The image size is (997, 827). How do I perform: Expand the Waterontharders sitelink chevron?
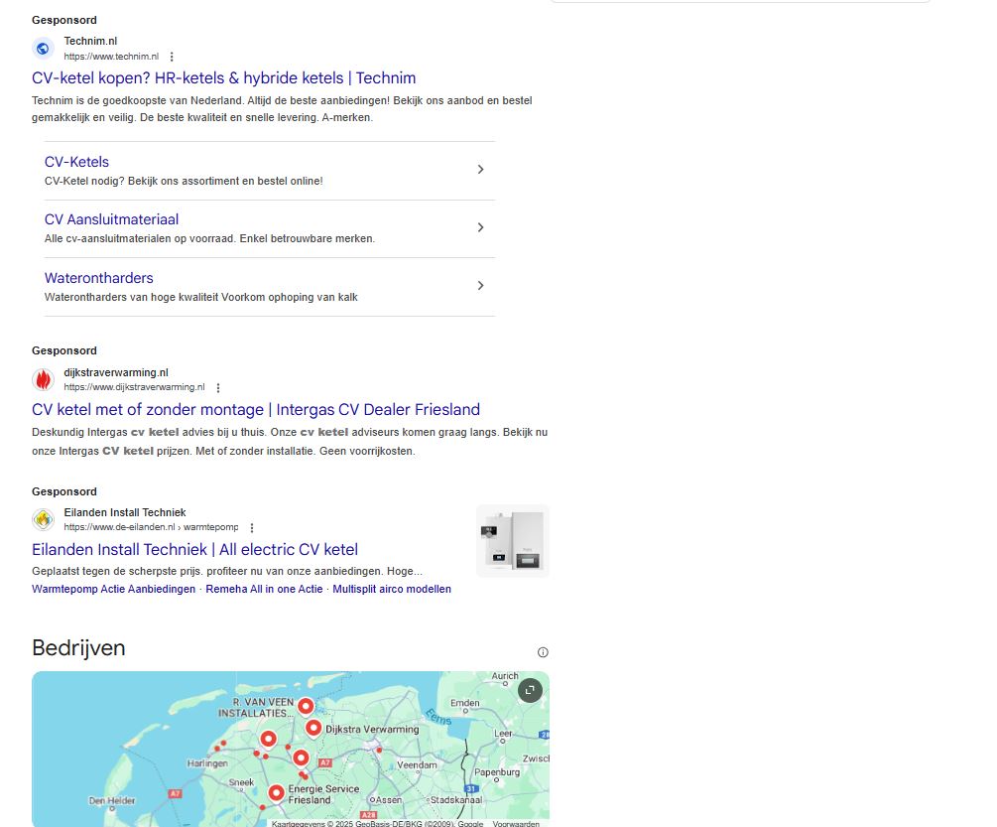(481, 286)
